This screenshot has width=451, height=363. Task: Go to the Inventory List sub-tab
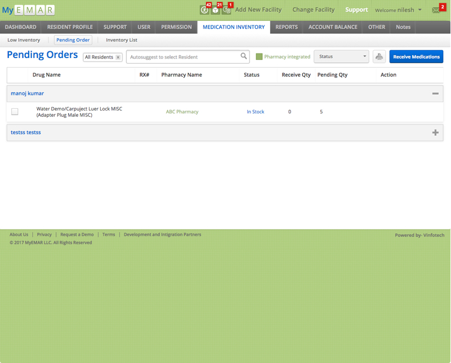[x=122, y=40]
